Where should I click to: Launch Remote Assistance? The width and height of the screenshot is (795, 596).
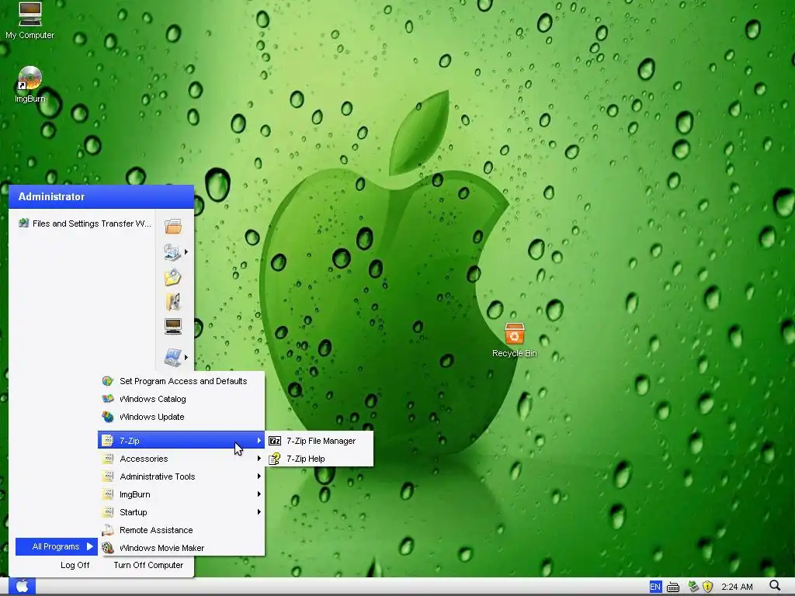(181, 530)
